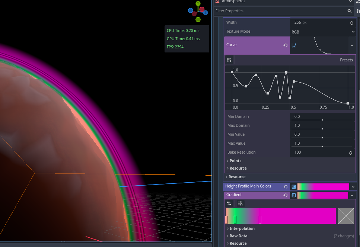Open the Texture Mode RGB dropdown
Screen dimensions: 360x247
click(x=323, y=32)
